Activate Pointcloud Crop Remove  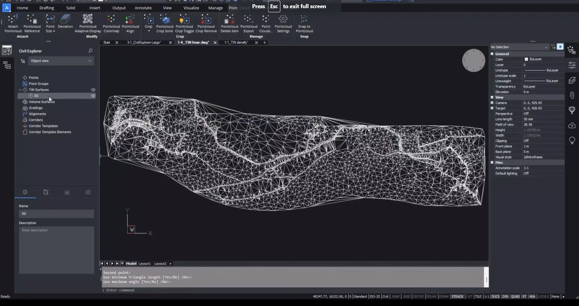click(x=206, y=24)
